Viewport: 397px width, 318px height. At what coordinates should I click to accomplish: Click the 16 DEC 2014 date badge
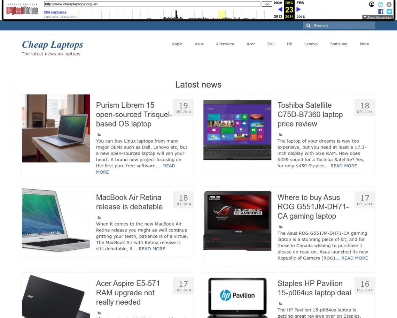[x=365, y=286]
